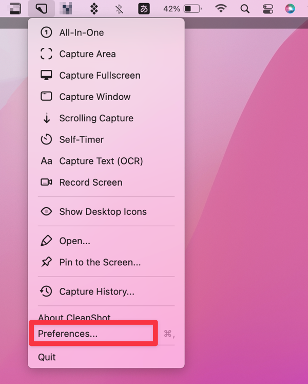Click the All-In-One timer icon

point(46,32)
